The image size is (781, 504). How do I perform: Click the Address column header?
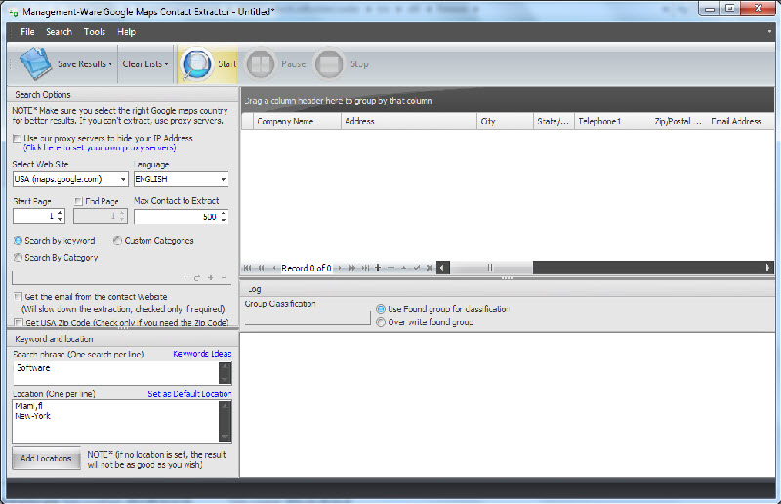[409, 121]
